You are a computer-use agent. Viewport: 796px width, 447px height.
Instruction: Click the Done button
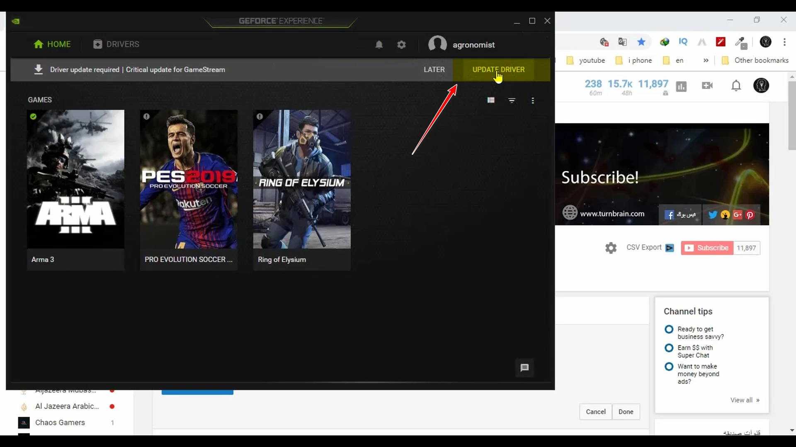click(x=626, y=411)
